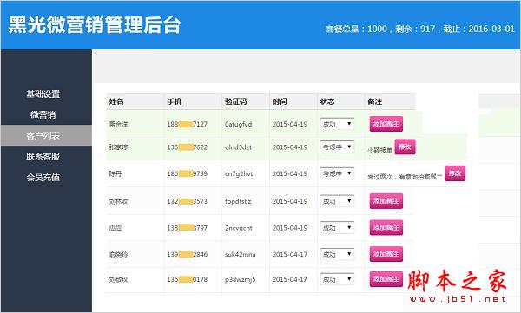Open 微营销 in the sidebar
The width and height of the screenshot is (521, 313).
tap(43, 114)
